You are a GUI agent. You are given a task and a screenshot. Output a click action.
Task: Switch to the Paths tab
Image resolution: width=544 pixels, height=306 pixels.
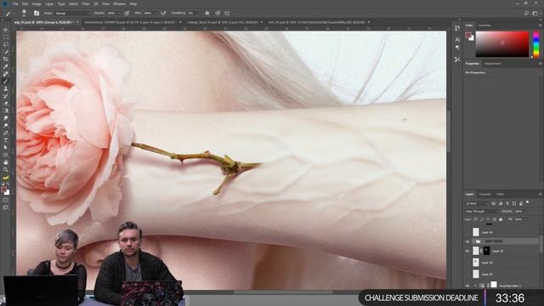(x=501, y=195)
